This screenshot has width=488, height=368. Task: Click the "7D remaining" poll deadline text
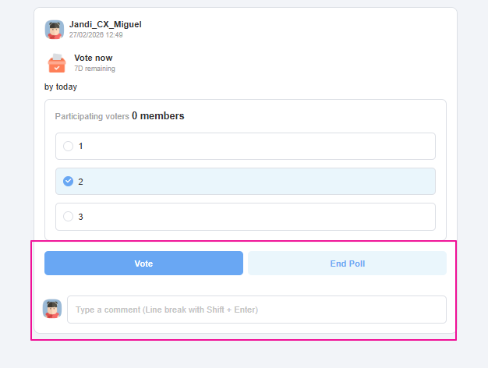point(94,69)
